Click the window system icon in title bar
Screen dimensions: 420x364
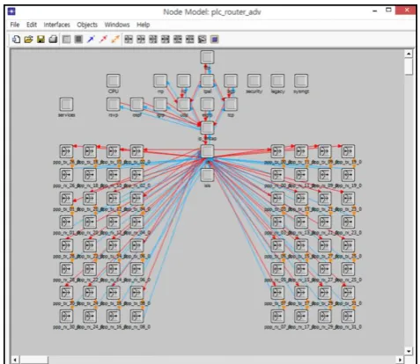11,11
